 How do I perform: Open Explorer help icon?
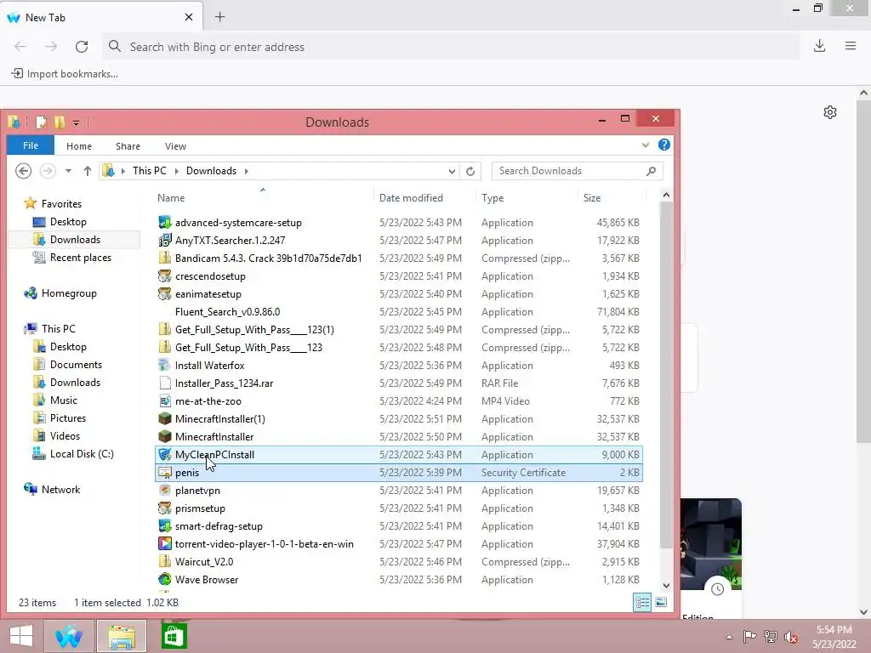tap(663, 145)
